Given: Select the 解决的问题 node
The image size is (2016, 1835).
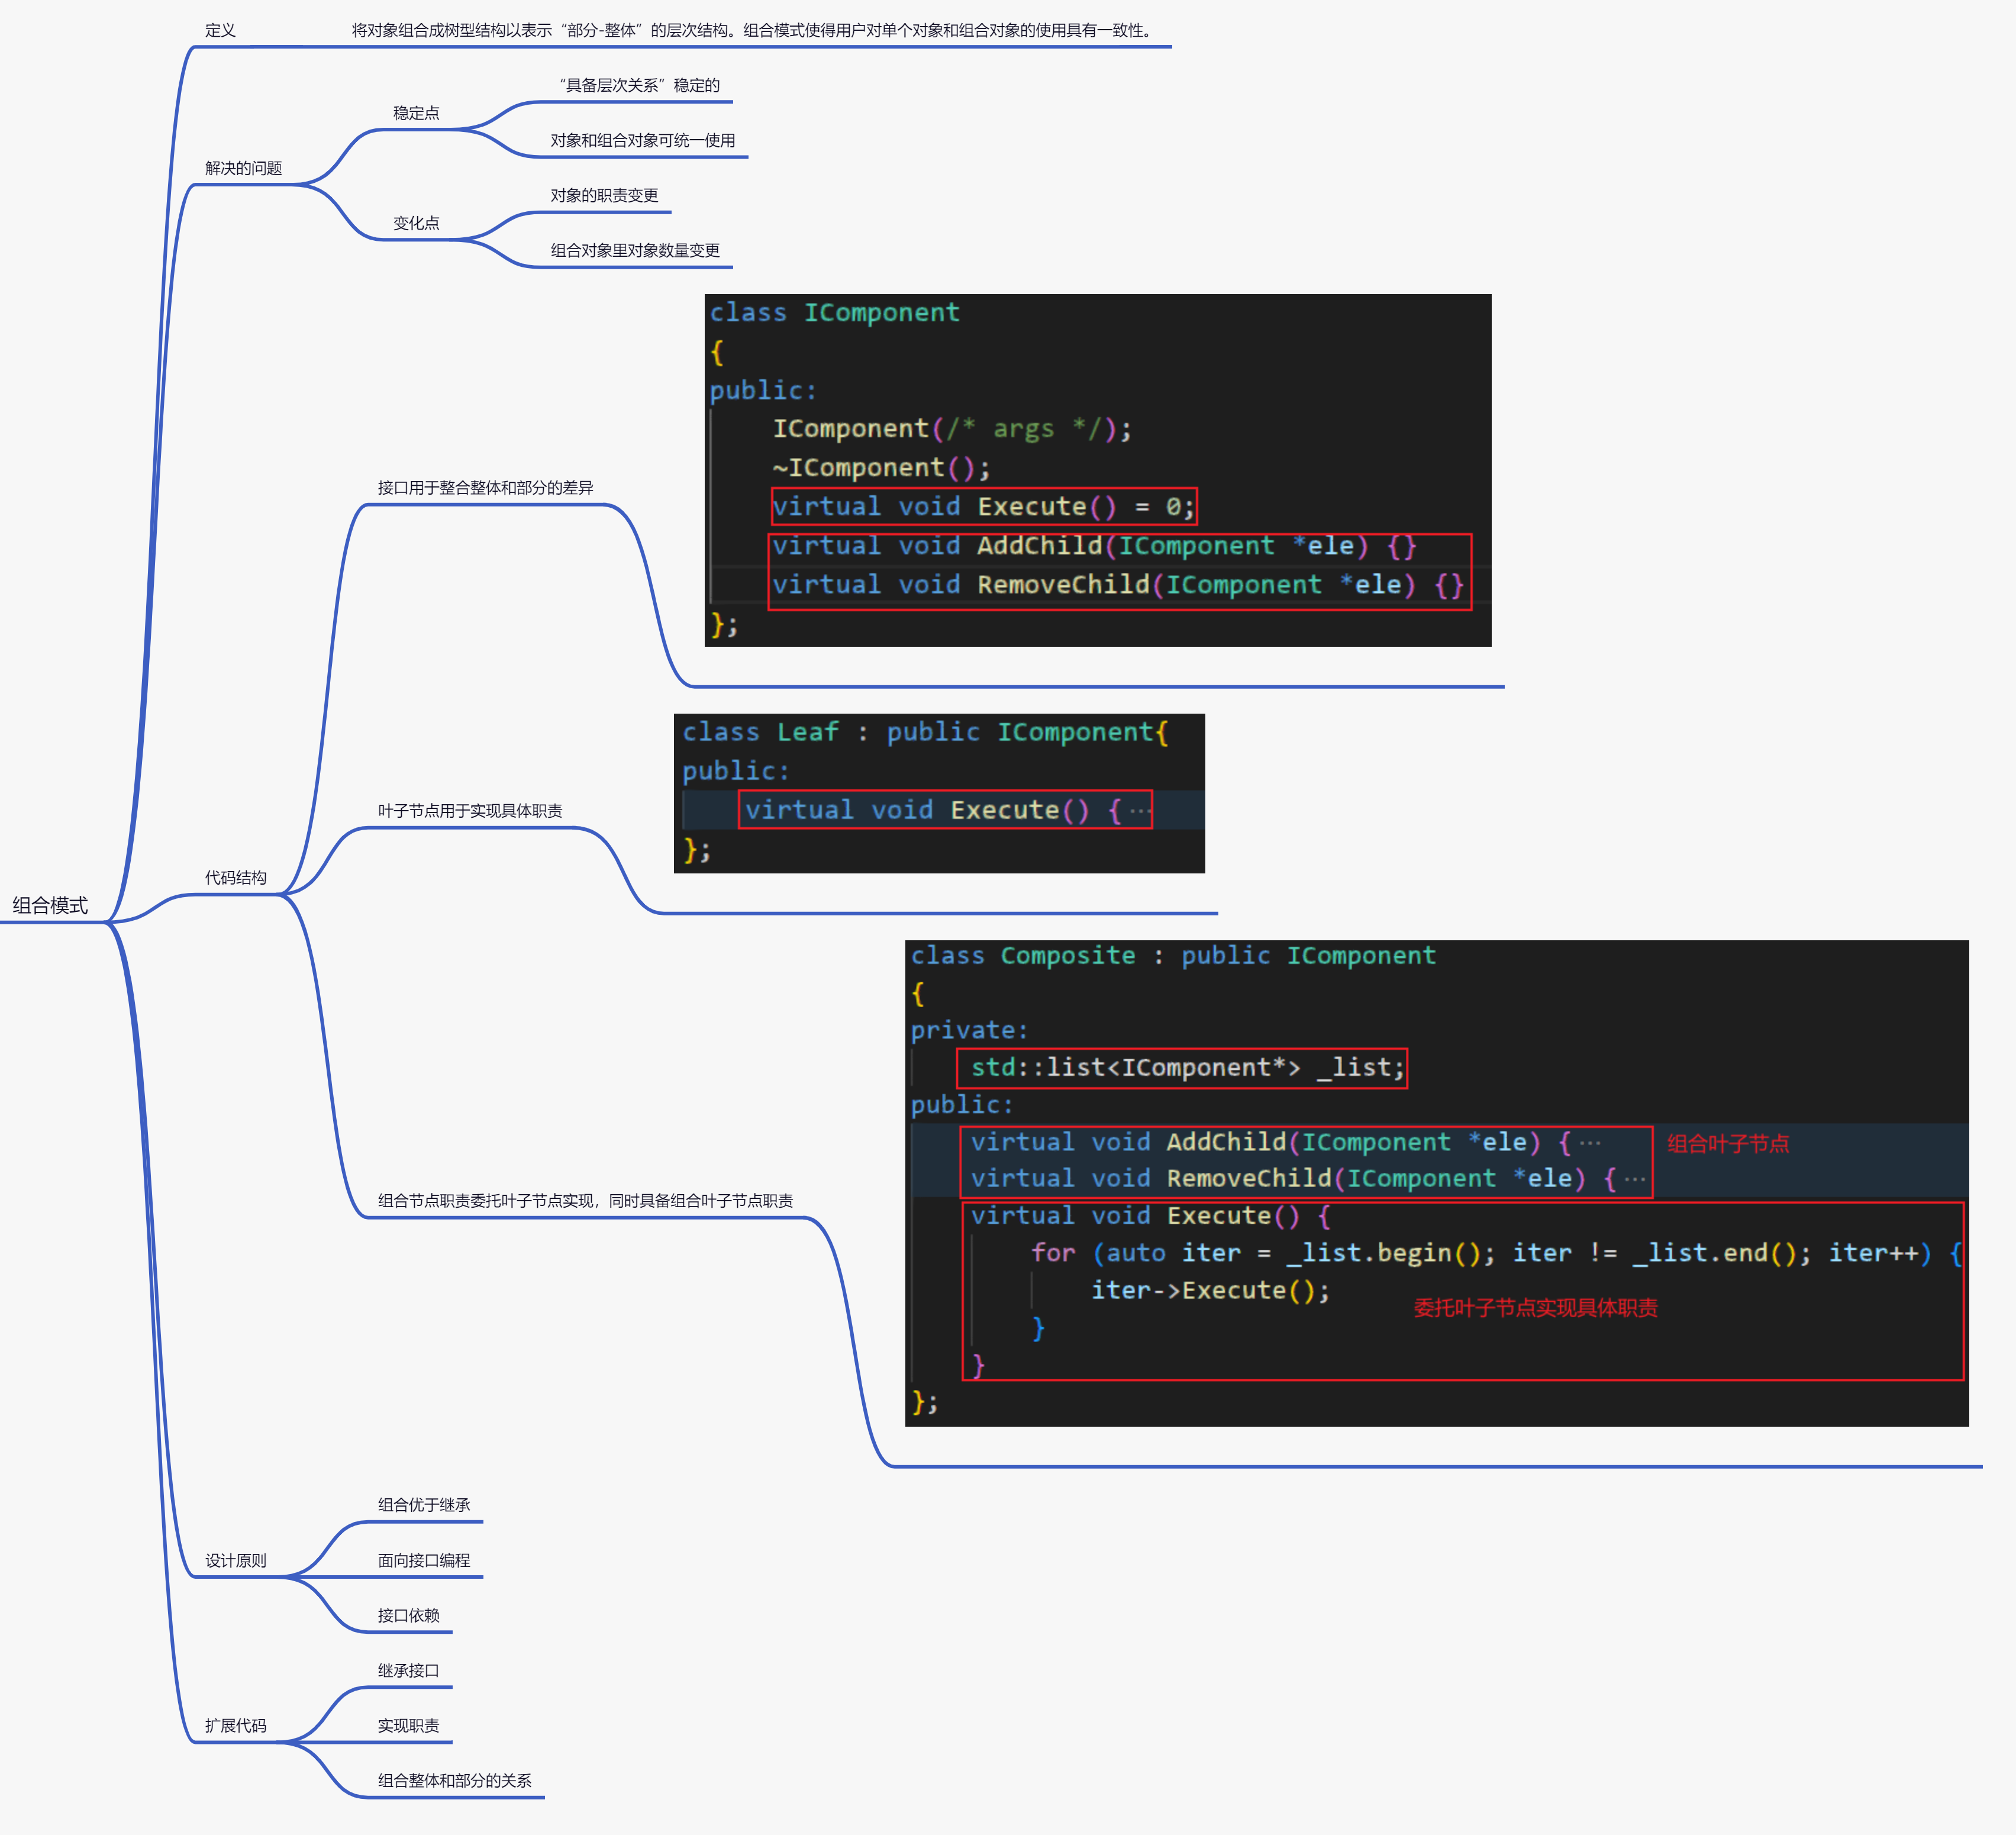Looking at the screenshot, I should [x=243, y=168].
